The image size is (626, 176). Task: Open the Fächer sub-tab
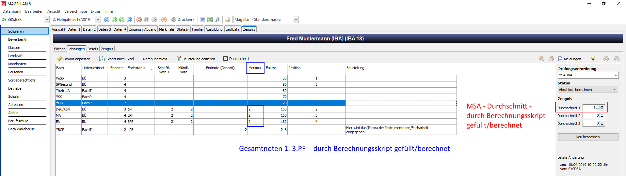59,49
